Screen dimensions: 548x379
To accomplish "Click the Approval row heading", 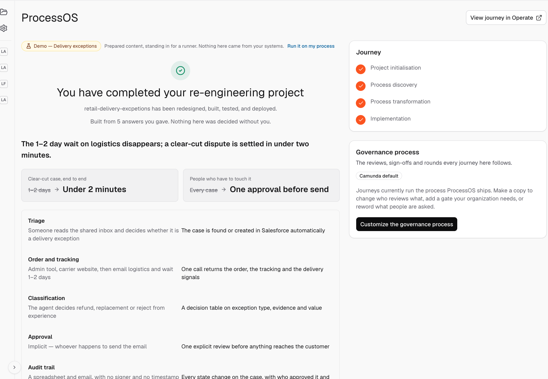I will click(40, 337).
